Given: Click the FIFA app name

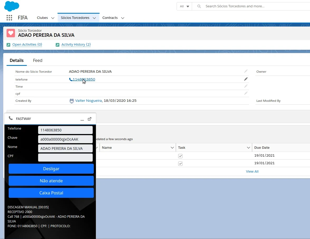Looking at the screenshot, I should 23,18.
